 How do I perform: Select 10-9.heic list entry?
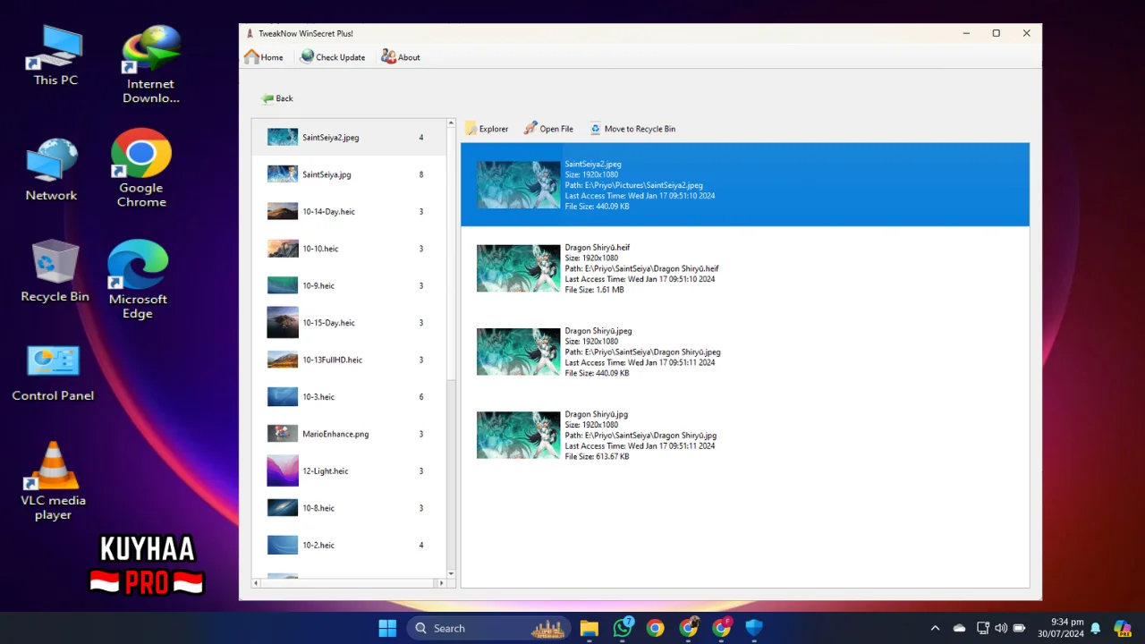point(349,285)
